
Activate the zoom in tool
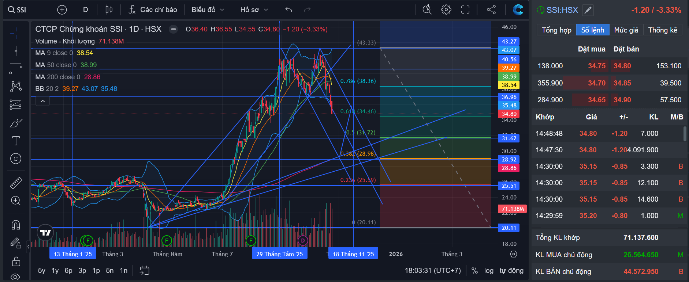pos(16,201)
